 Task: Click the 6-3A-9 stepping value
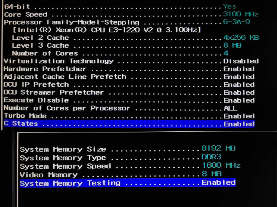pyautogui.click(x=236, y=22)
